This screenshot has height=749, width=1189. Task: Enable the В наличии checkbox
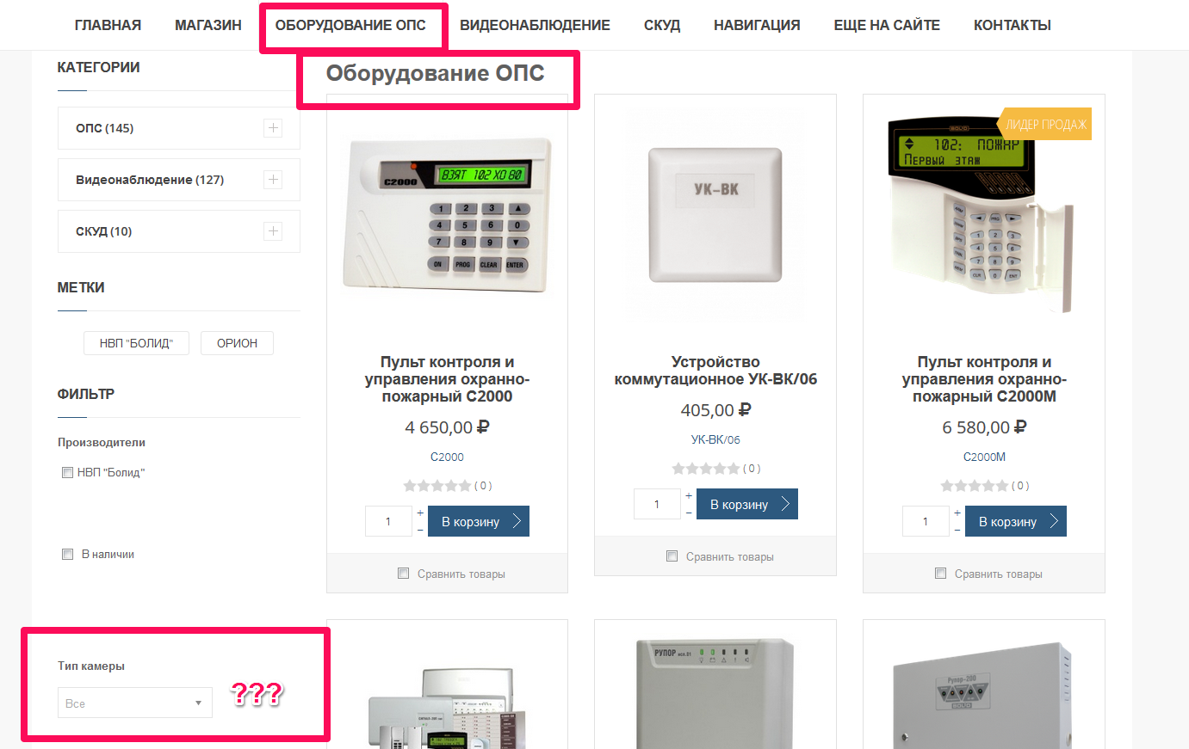67,554
